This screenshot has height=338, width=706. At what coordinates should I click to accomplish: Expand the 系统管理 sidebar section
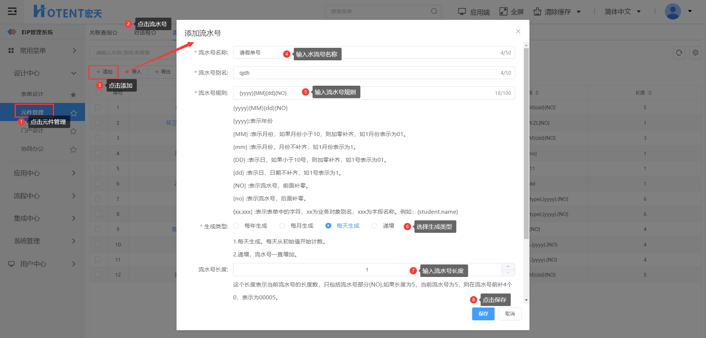pos(43,241)
